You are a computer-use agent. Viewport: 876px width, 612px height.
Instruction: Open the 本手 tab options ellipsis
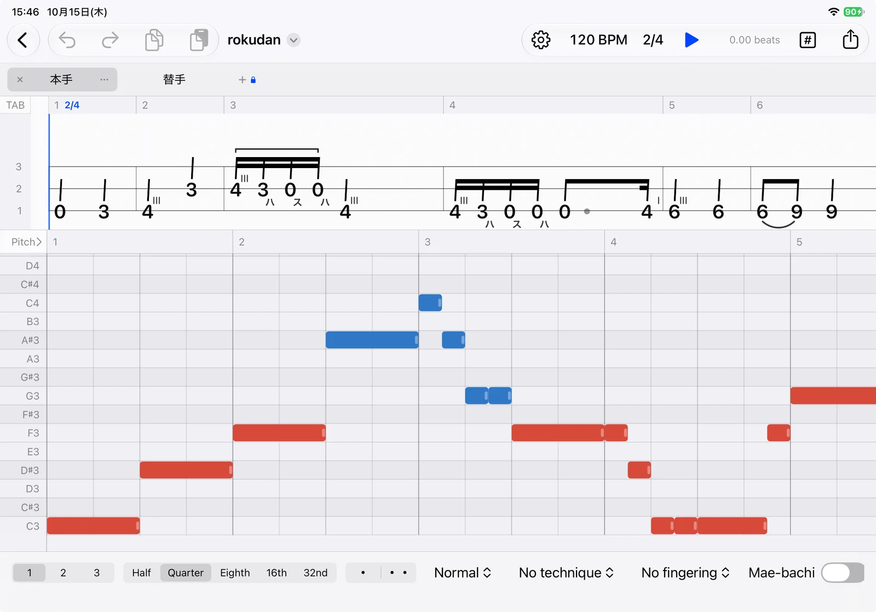coord(104,80)
